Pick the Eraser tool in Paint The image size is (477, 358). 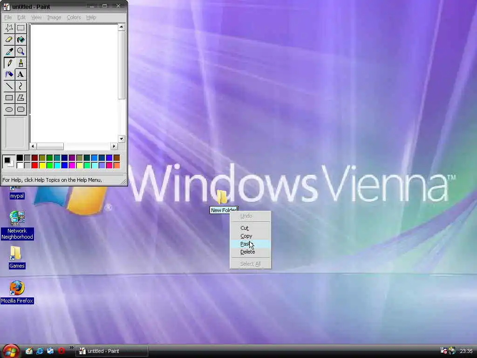click(x=9, y=40)
